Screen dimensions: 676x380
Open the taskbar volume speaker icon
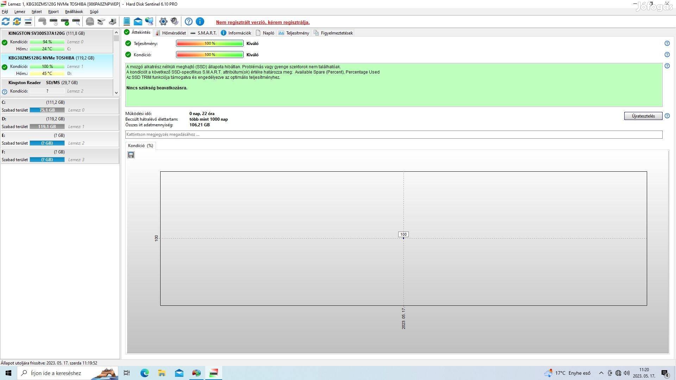click(x=627, y=373)
